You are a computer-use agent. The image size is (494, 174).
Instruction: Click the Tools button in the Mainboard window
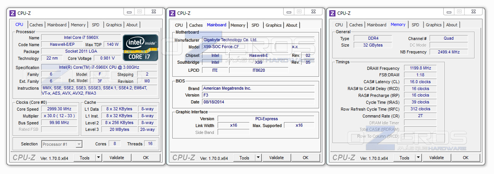[244, 158]
